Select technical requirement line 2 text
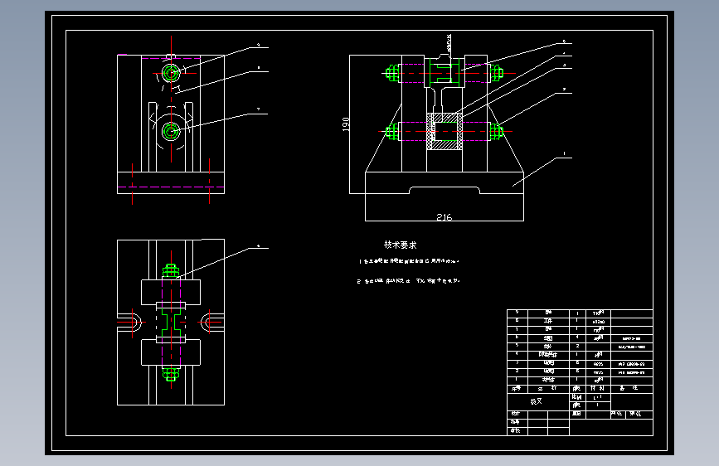719x466 pixels. pyautogui.click(x=408, y=281)
